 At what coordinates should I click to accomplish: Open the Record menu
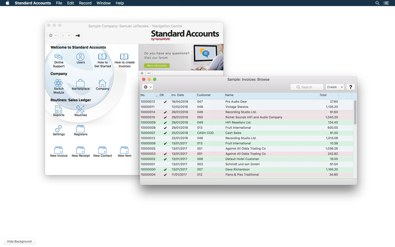click(x=85, y=3)
